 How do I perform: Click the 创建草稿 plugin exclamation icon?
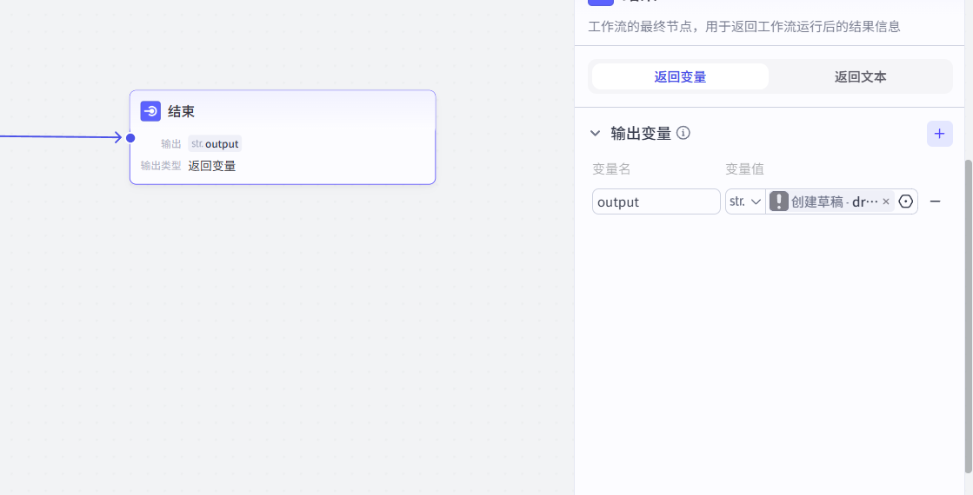[779, 201]
